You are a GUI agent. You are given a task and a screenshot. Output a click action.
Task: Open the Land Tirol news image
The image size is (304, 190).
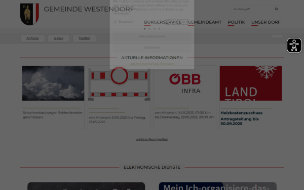[x=251, y=83]
